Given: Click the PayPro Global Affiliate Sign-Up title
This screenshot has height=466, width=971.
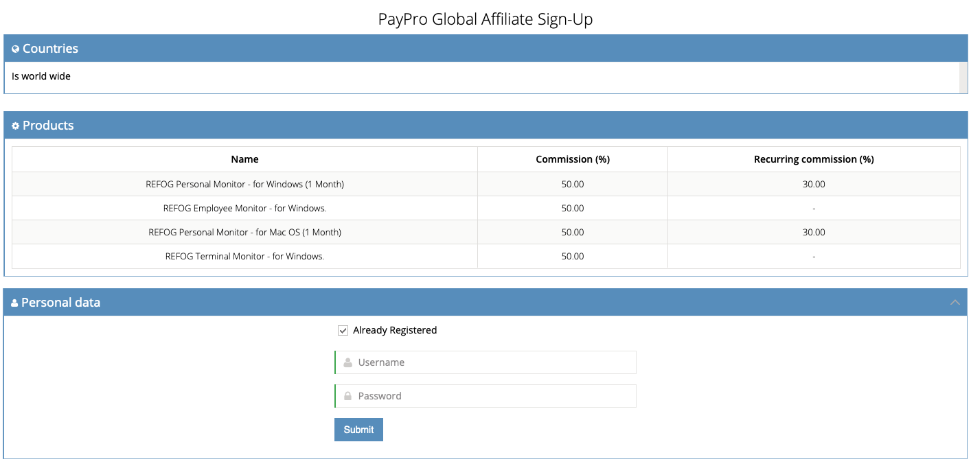Looking at the screenshot, I should click(x=485, y=19).
